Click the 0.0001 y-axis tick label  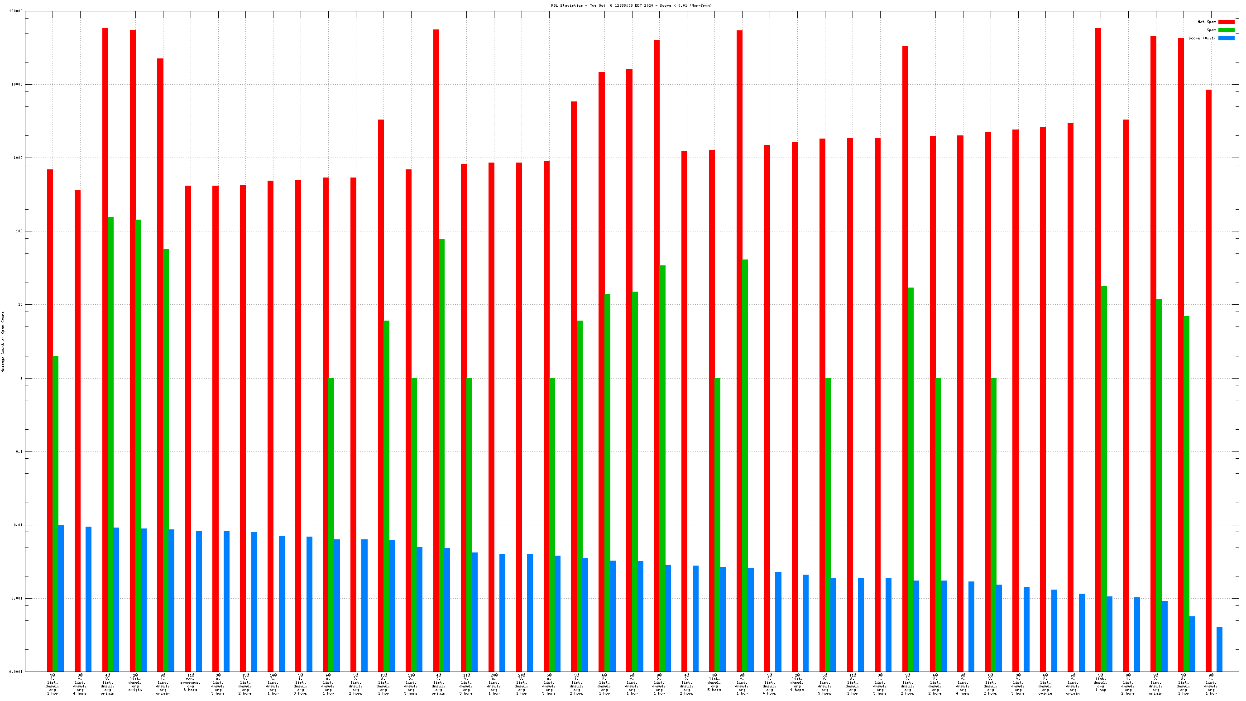(x=17, y=672)
